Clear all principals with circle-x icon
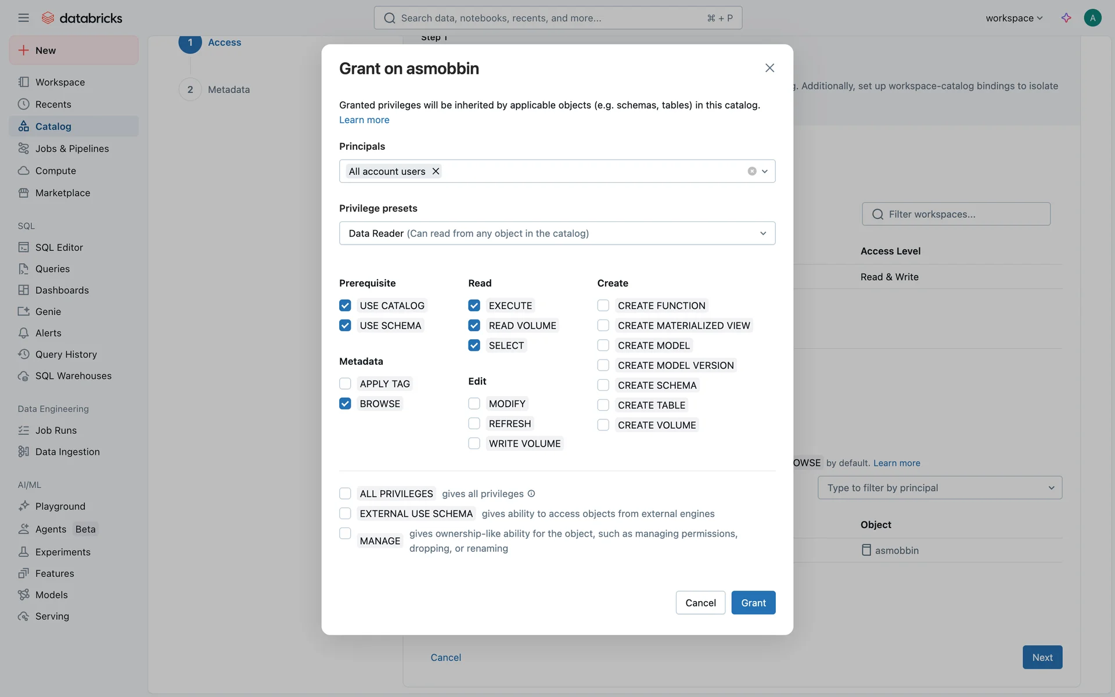This screenshot has height=697, width=1115. [752, 171]
